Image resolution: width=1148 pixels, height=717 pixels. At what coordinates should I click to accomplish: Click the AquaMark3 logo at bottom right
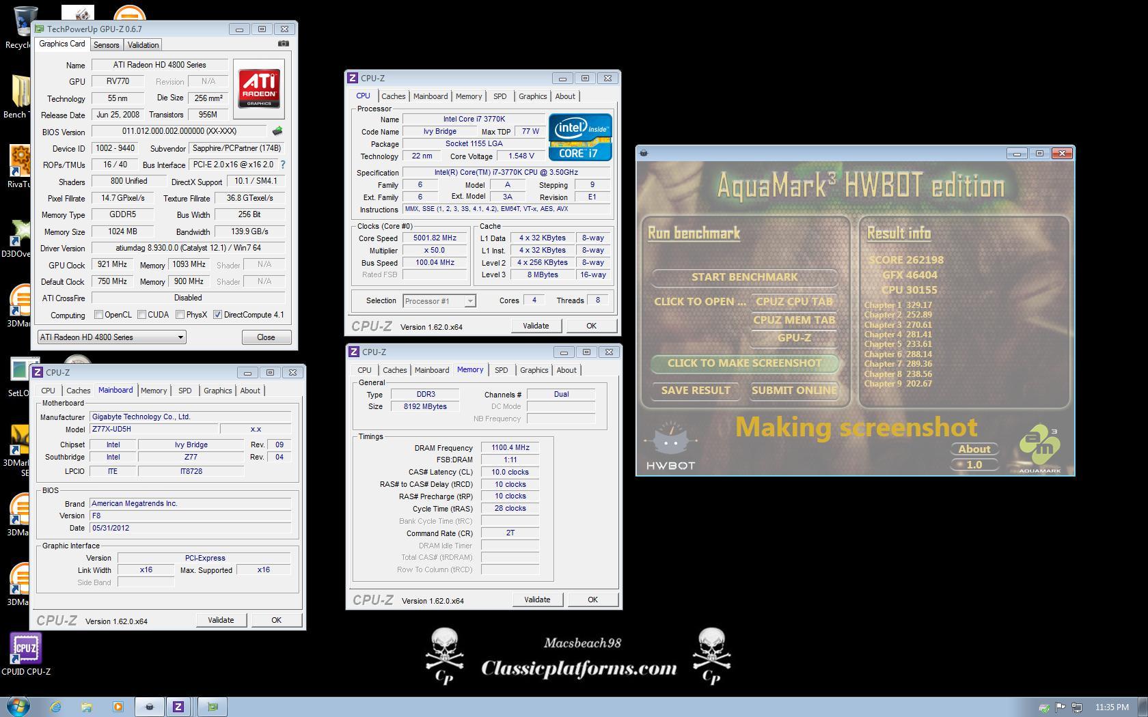(1039, 449)
